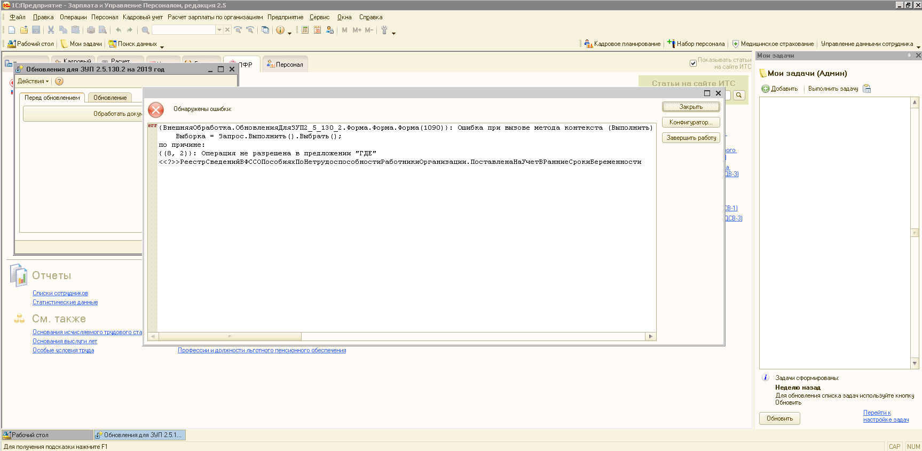Toggle Показывать статьи на сайте ИТС checkbox
This screenshot has width=922, height=451.
point(693,63)
